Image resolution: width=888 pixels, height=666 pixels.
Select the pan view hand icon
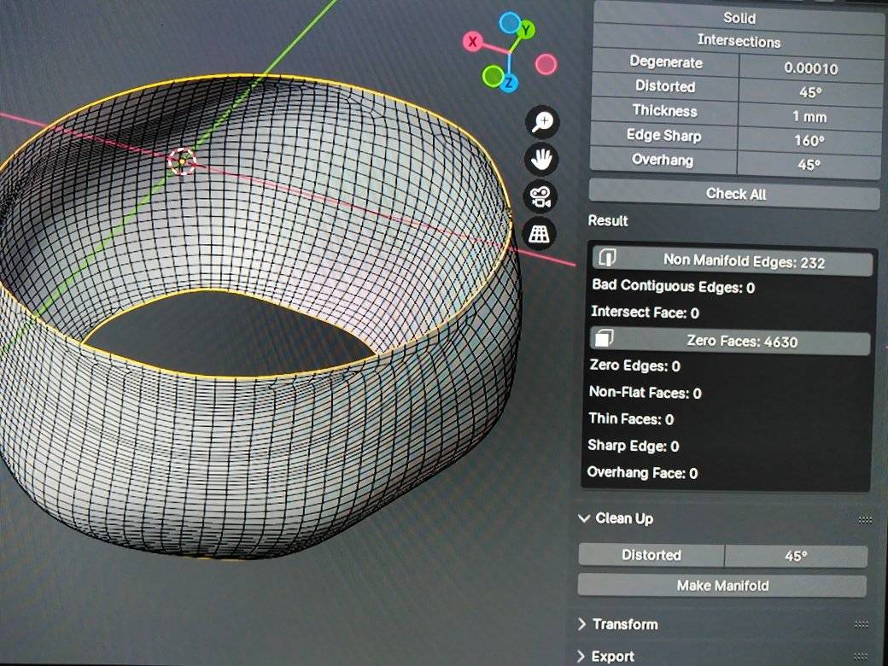(540, 159)
